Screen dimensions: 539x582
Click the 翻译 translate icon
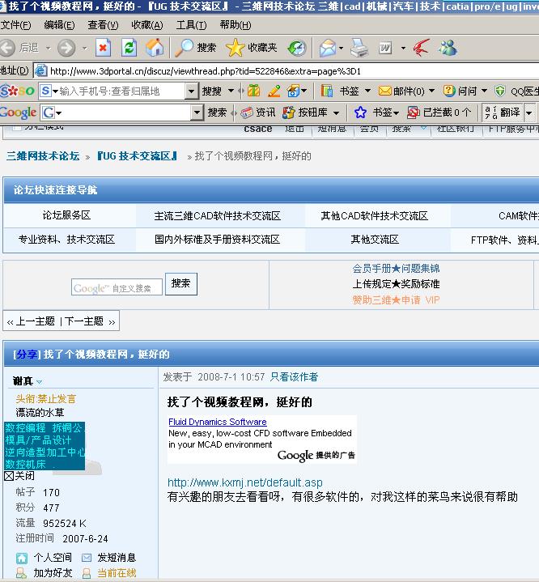[491, 112]
